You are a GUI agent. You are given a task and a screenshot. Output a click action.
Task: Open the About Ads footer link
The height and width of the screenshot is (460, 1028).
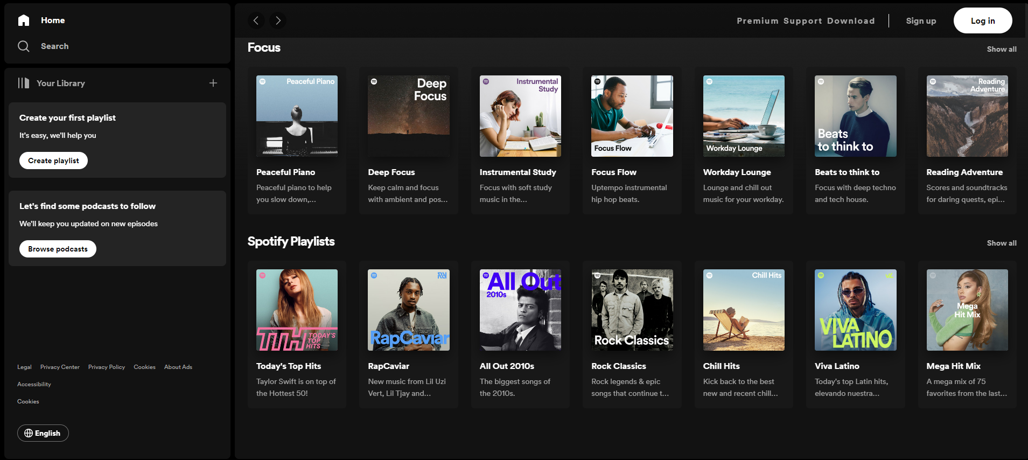178,367
